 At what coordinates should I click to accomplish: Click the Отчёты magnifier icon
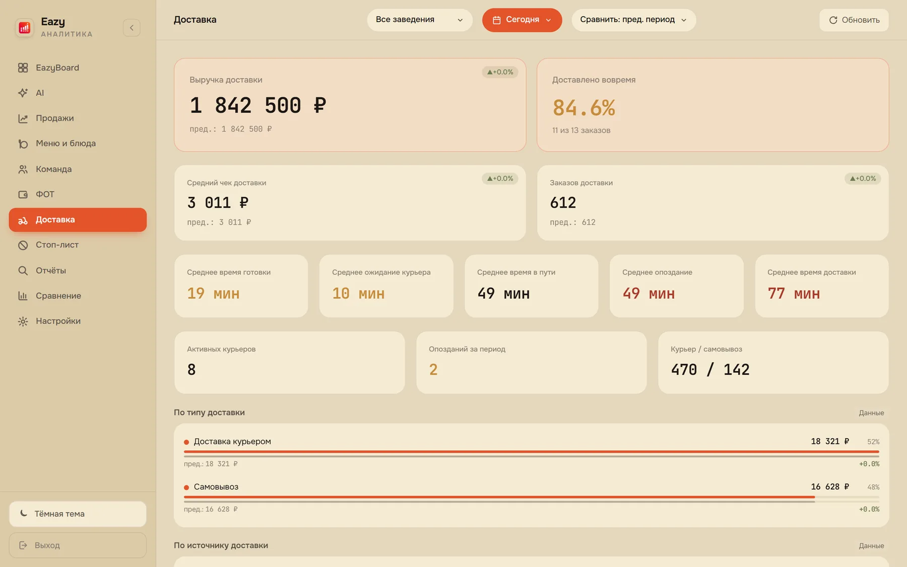(23, 271)
